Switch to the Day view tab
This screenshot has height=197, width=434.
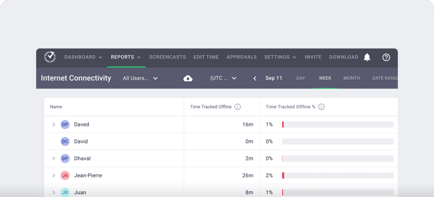coord(300,78)
